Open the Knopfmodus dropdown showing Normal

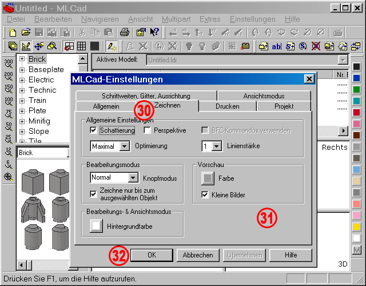[x=133, y=178]
